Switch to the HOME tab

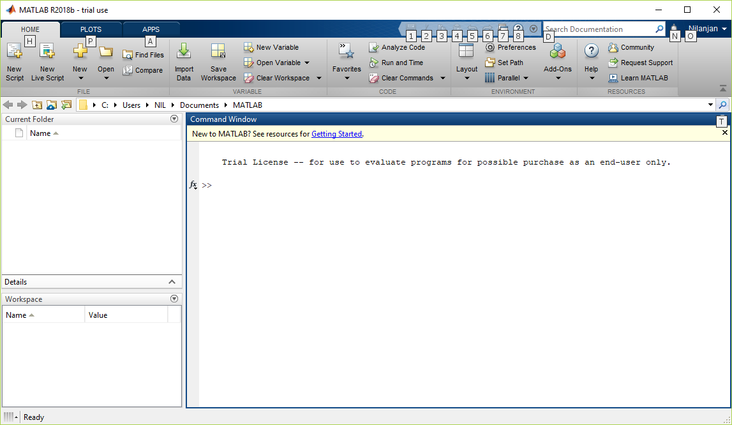[31, 29]
